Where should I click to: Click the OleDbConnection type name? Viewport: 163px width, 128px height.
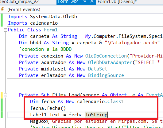click(106, 56)
